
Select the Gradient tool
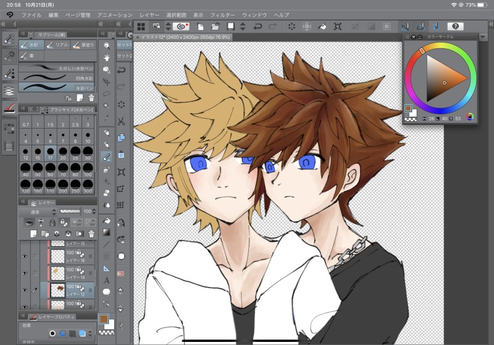pos(106,232)
